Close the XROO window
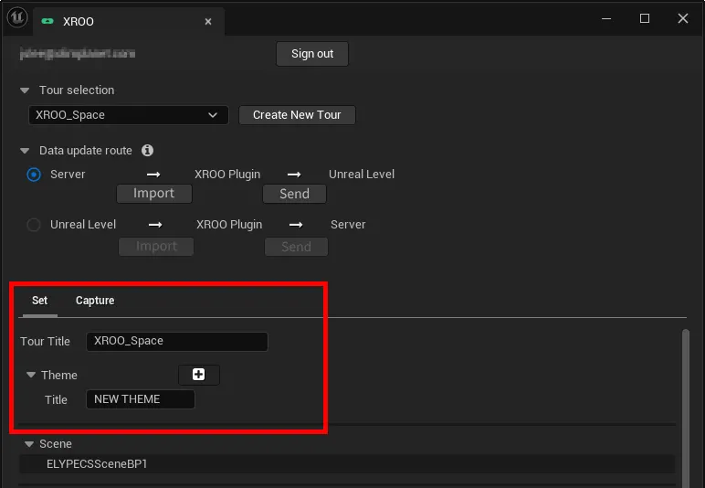705x488 pixels. [x=682, y=18]
